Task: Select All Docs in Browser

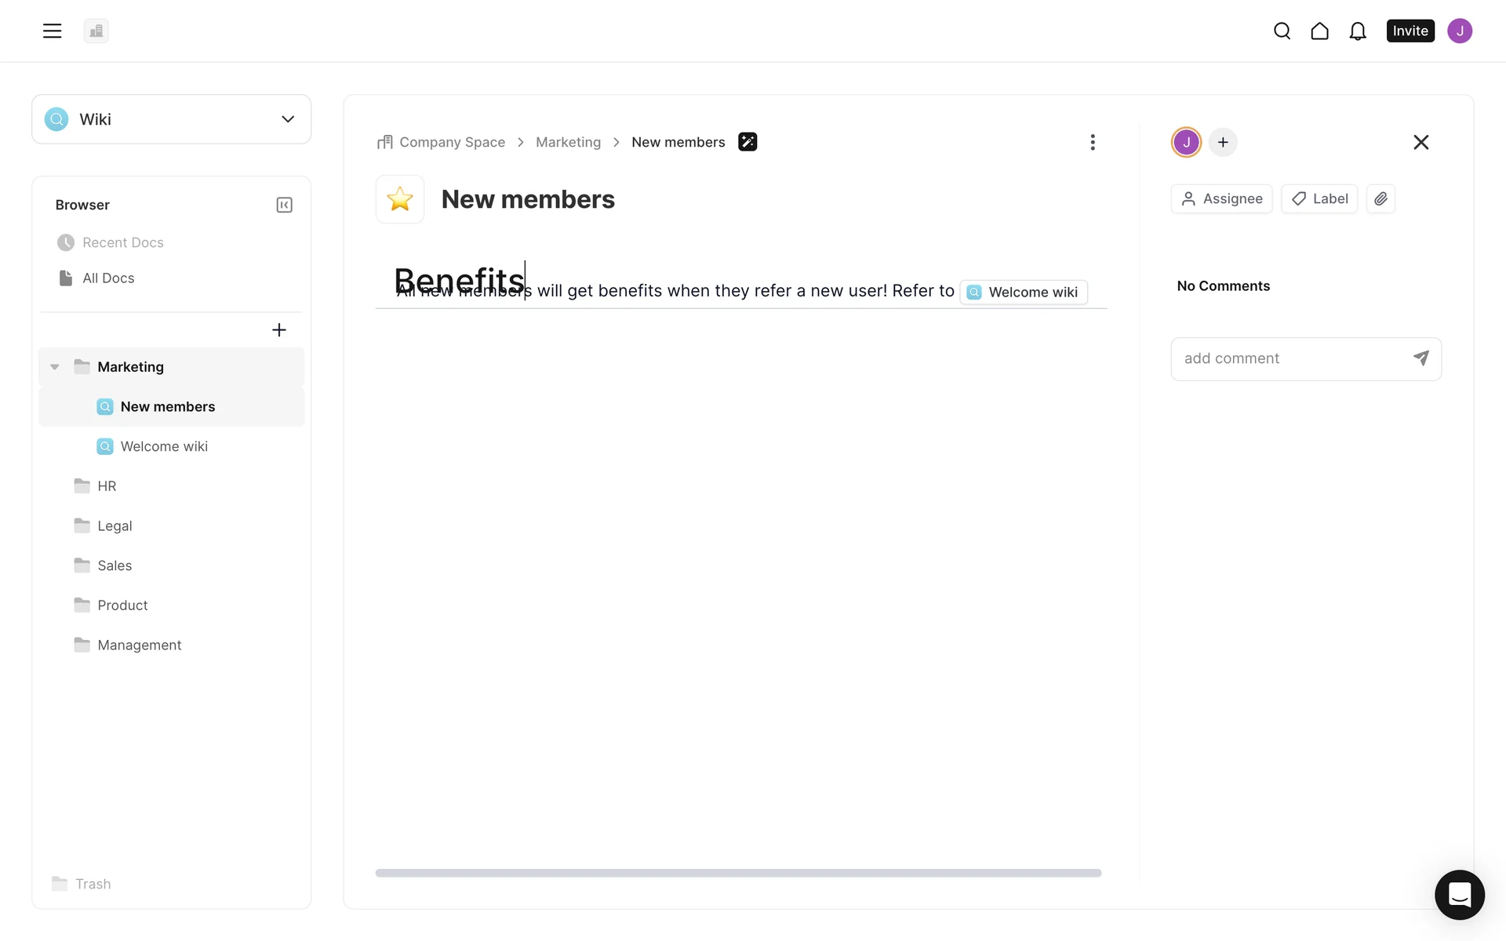Action: (x=108, y=278)
